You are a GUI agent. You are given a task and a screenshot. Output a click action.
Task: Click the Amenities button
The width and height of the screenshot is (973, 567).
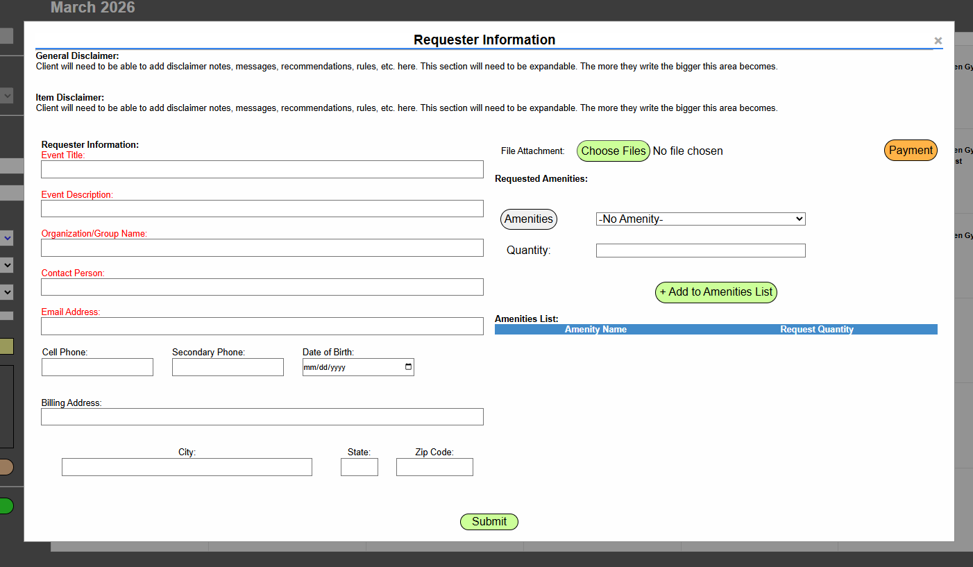coord(528,219)
